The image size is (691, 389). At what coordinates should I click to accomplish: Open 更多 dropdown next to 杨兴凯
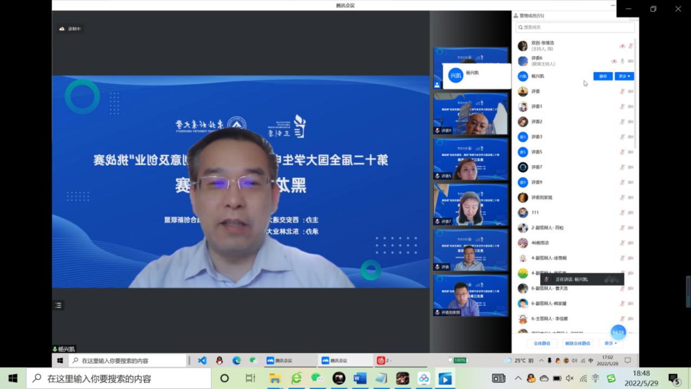624,76
